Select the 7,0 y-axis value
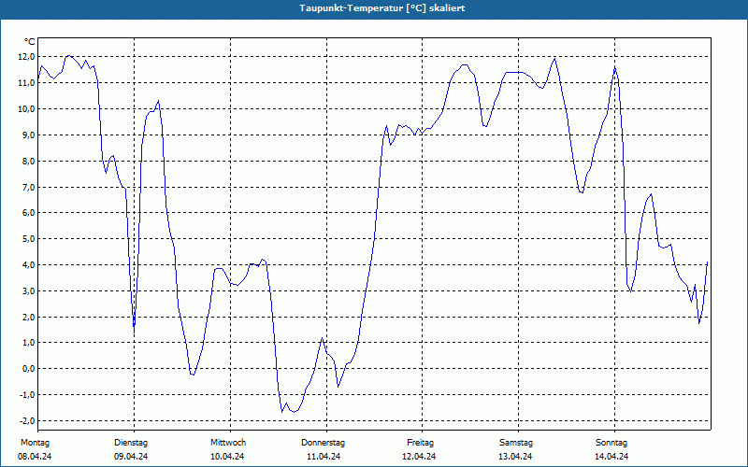The image size is (748, 467). (x=28, y=187)
